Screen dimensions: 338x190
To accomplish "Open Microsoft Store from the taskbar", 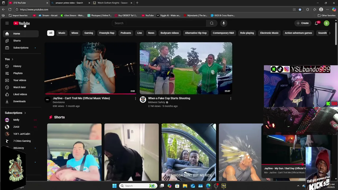I will coord(177,186).
